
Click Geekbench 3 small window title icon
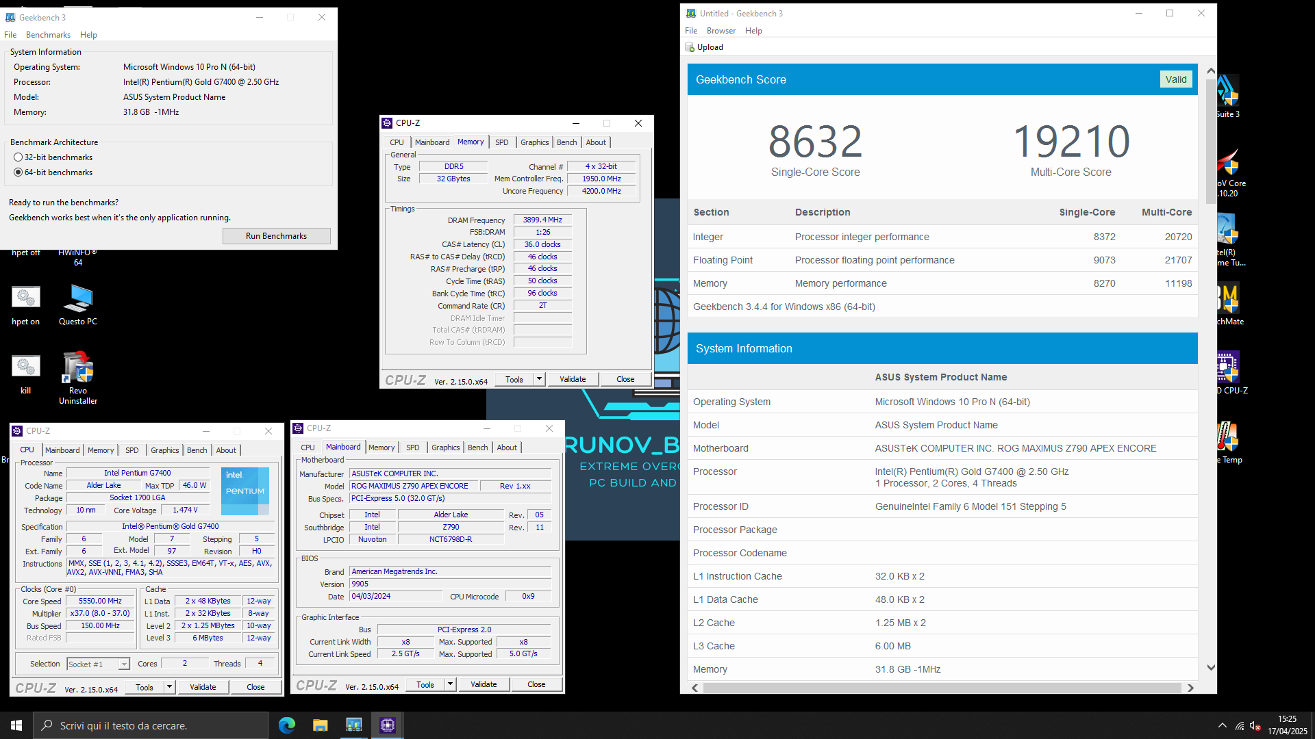pos(10,18)
